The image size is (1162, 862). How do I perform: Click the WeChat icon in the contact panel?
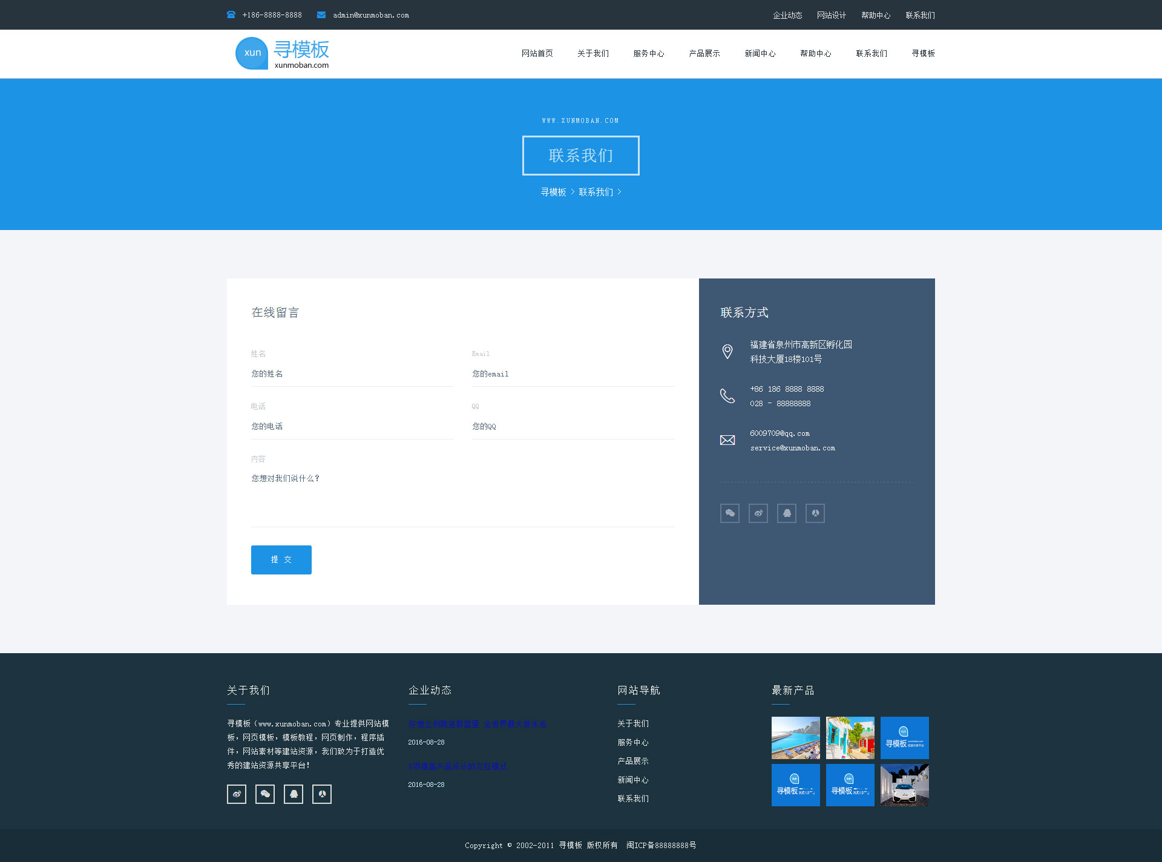pyautogui.click(x=730, y=513)
